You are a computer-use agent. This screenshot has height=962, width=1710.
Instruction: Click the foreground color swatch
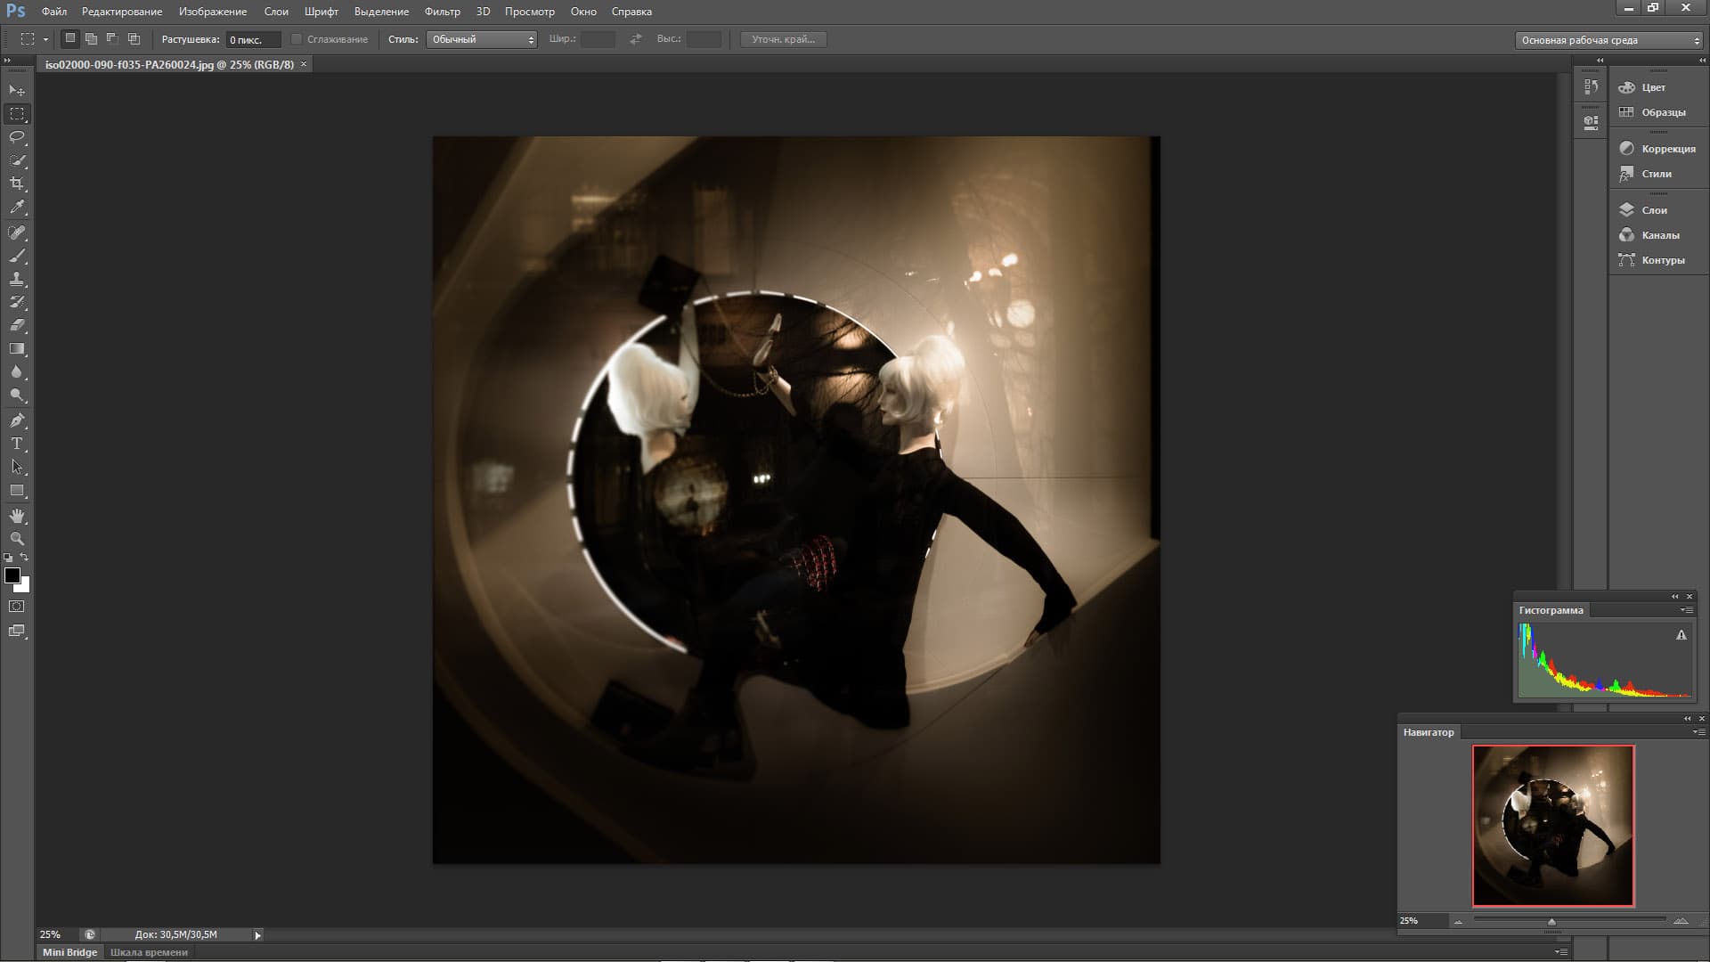pyautogui.click(x=12, y=575)
